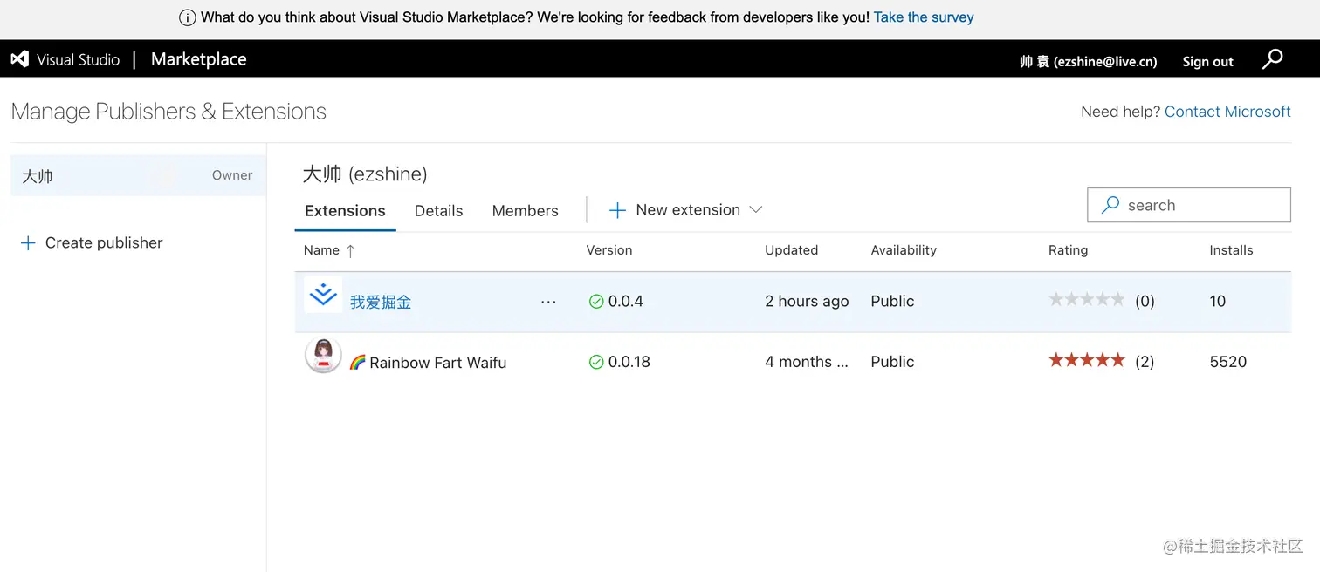Click the Visual Studio header text

coord(78,60)
